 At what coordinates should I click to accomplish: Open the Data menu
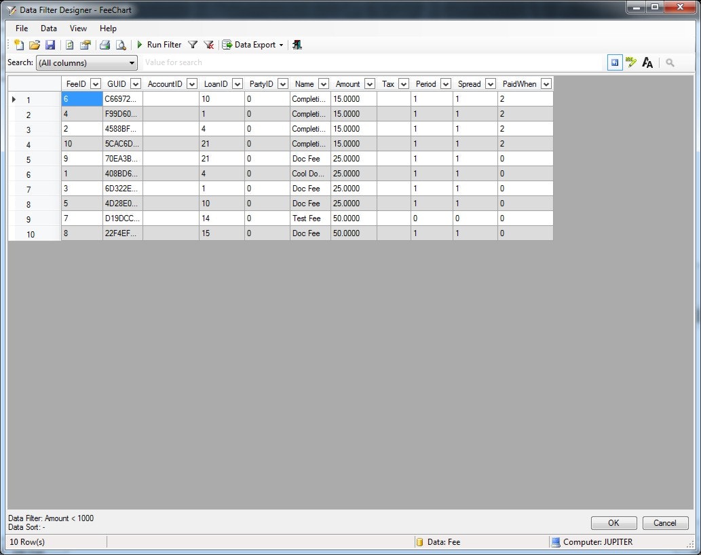point(48,28)
